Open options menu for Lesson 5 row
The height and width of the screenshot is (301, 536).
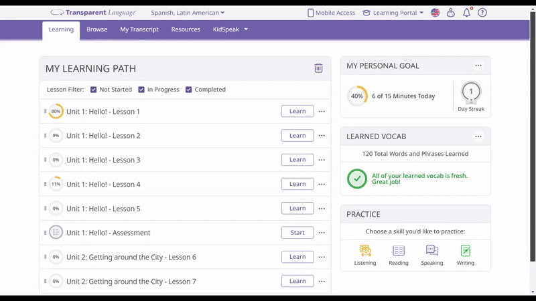[322, 209]
